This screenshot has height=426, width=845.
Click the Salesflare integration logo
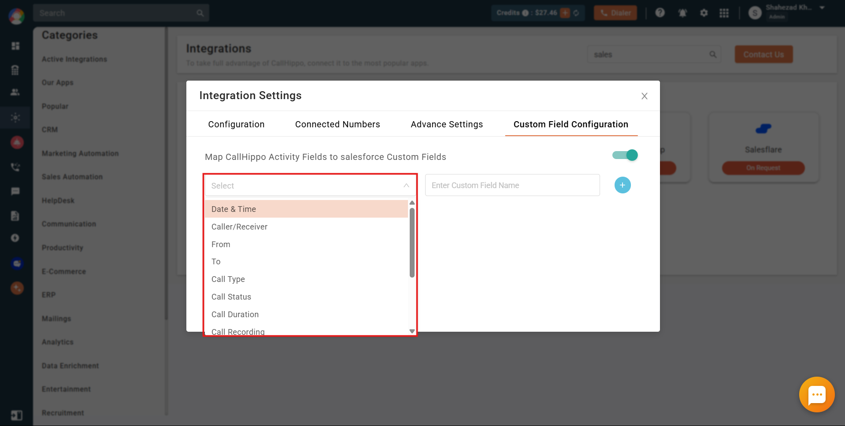[763, 129]
